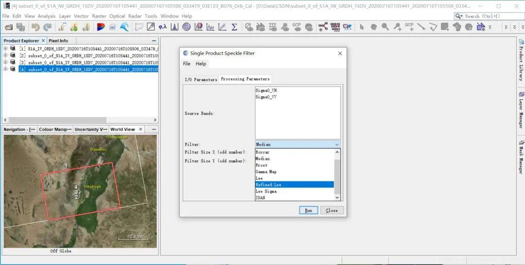
Task: Select the Panning hand tool
Action: [x=373, y=27]
